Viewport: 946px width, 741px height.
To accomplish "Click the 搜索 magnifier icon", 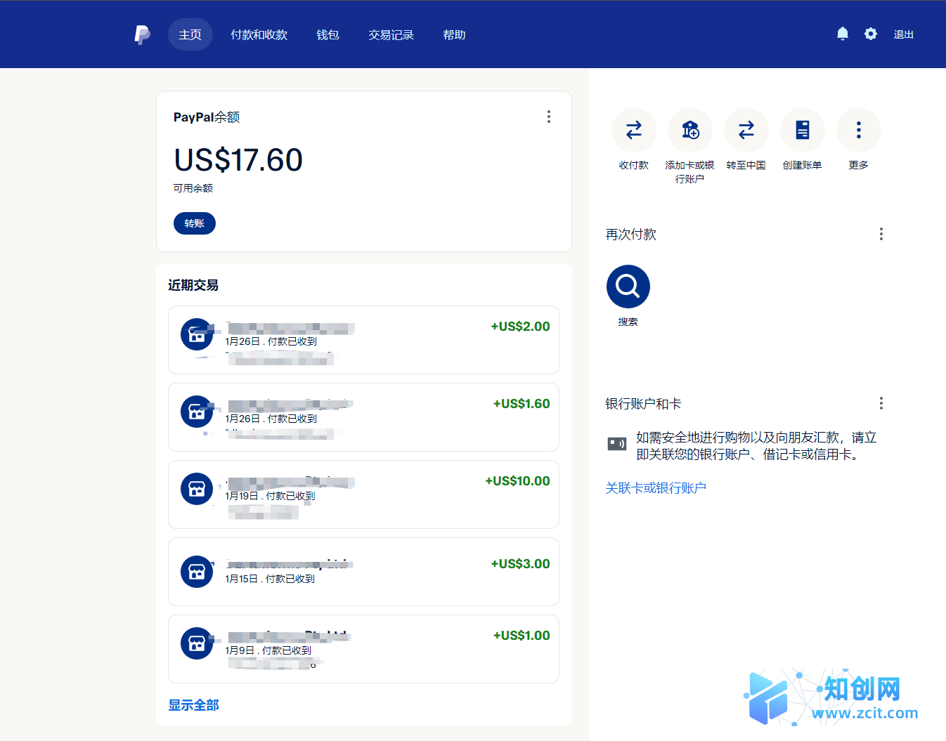I will click(628, 287).
